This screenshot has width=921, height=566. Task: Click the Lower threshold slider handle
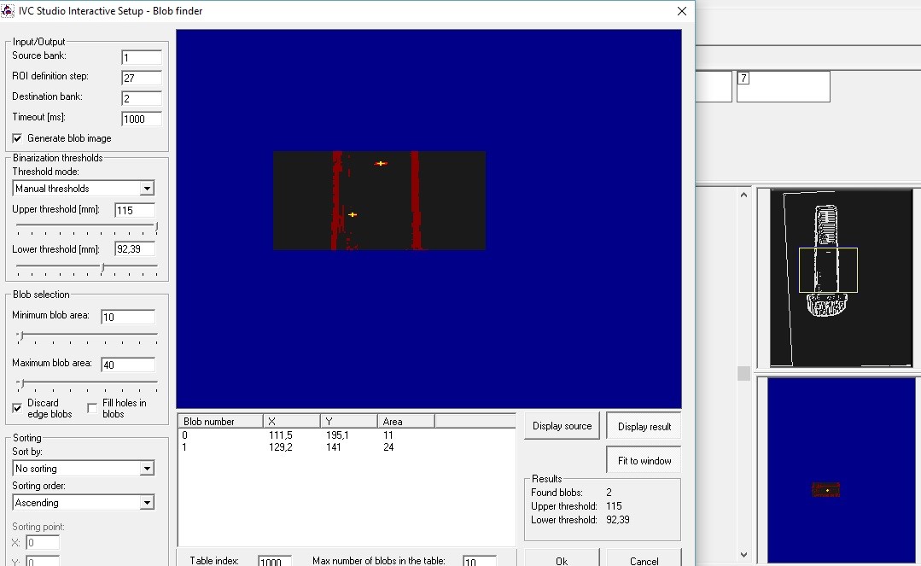(102, 267)
